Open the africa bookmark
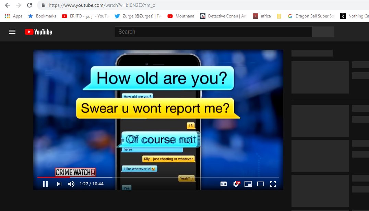Viewport: 369px width, 211px height. pos(262,16)
